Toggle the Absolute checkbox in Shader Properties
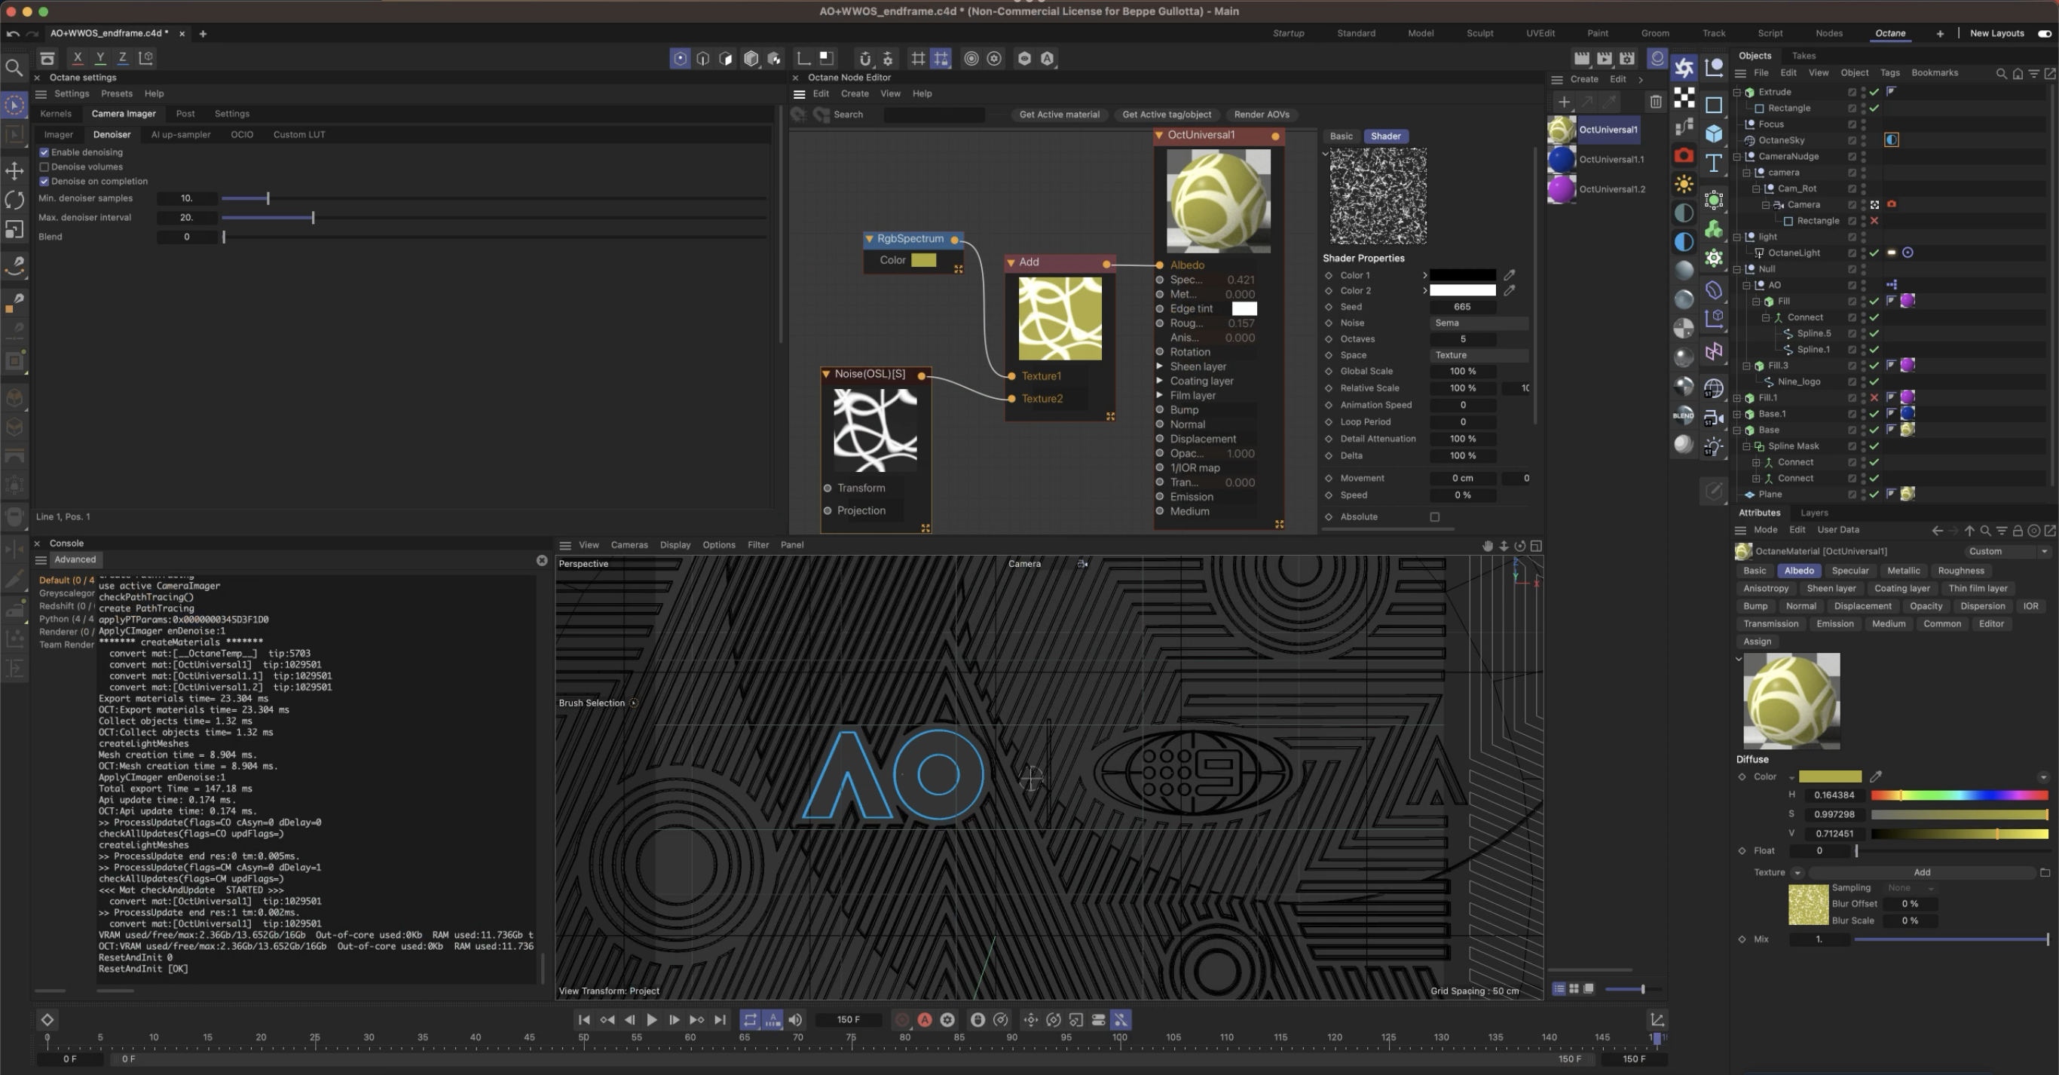 click(1435, 517)
